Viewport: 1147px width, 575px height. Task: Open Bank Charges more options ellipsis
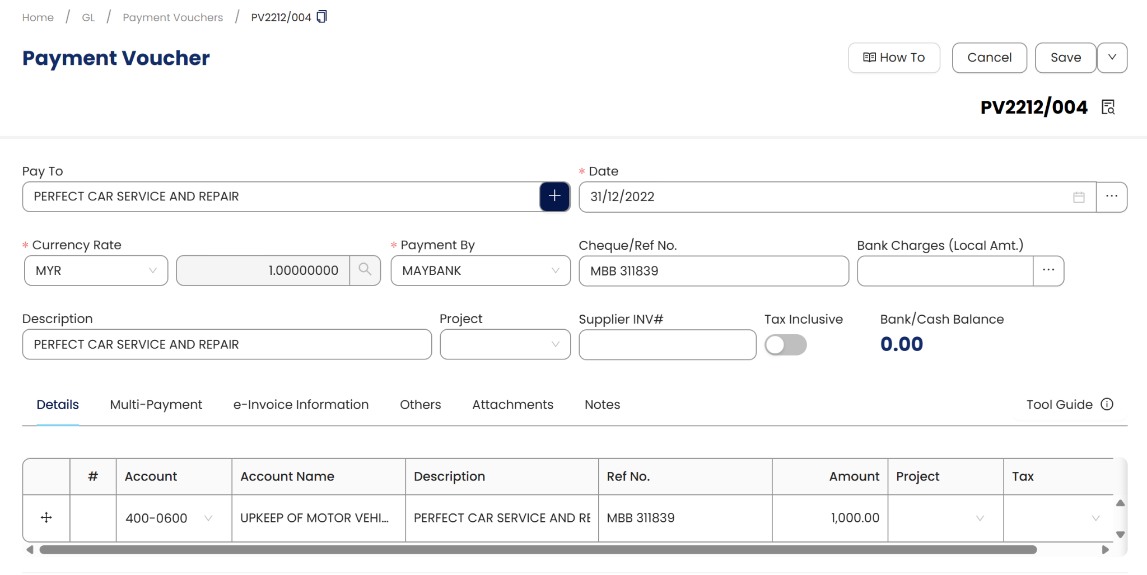(x=1048, y=271)
